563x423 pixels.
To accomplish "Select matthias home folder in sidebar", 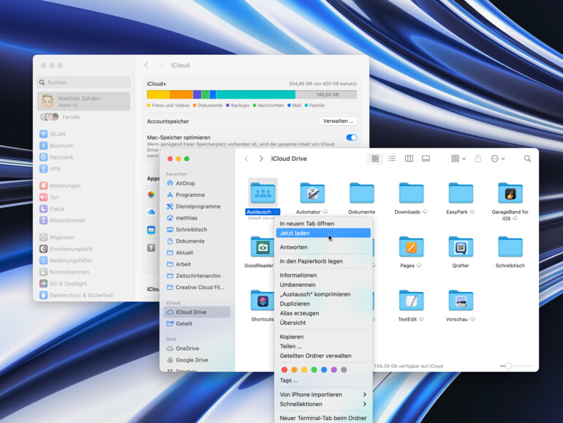I will 197,218.
